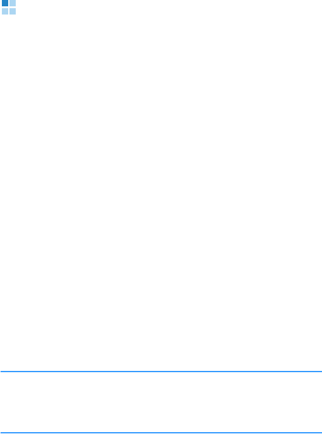Click the top-right light blue square

pyautogui.click(x=13, y=3)
